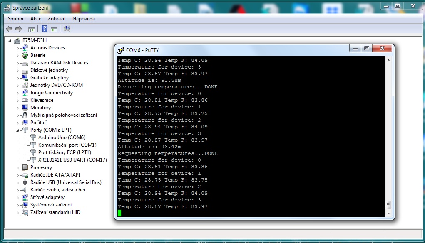The height and width of the screenshot is (243, 425).
Task: Click the USB plug icon for Řadiče USB
Action: [x=25, y=182]
